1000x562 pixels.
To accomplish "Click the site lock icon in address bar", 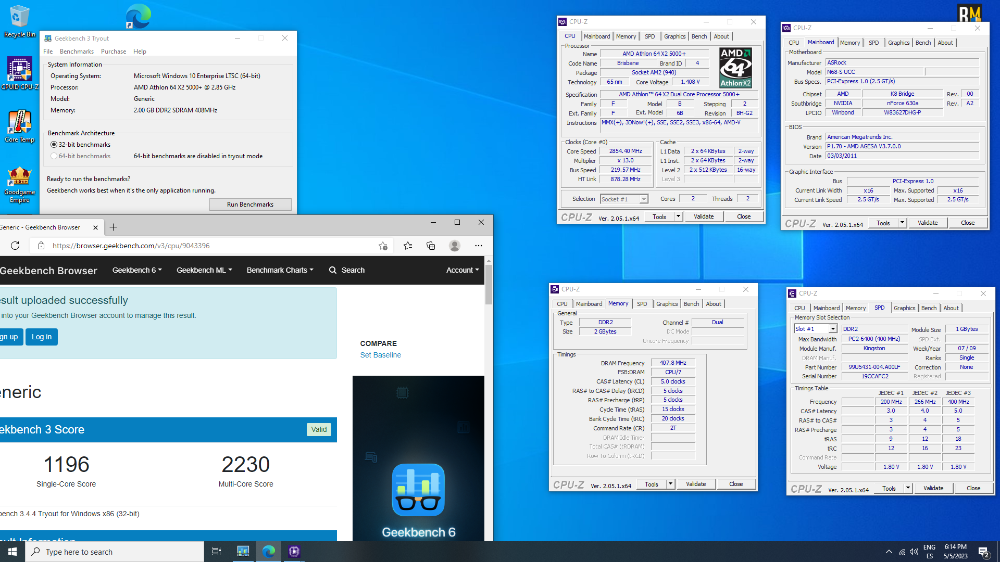I will pyautogui.click(x=41, y=246).
